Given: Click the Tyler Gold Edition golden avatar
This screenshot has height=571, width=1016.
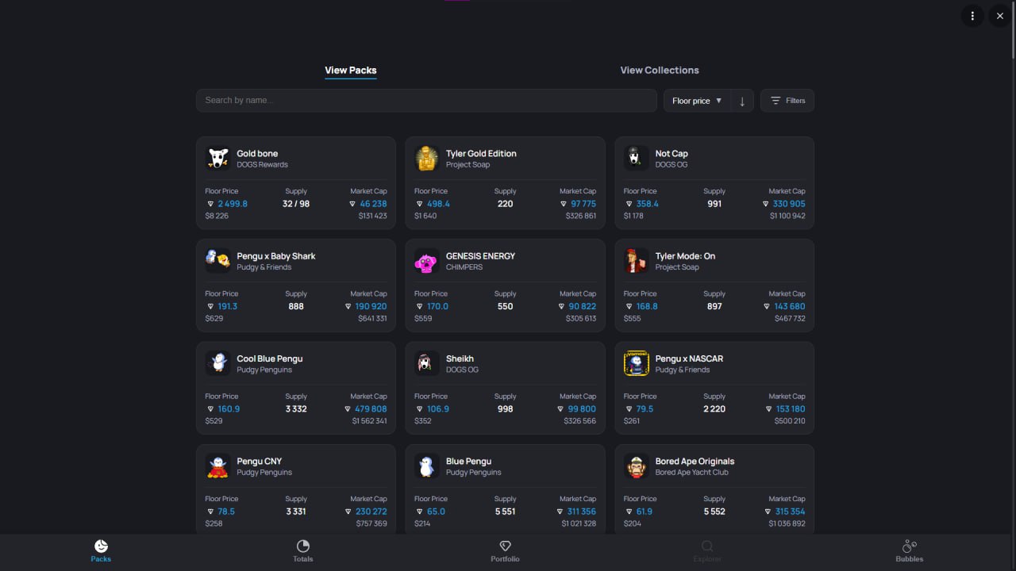Looking at the screenshot, I should point(427,158).
